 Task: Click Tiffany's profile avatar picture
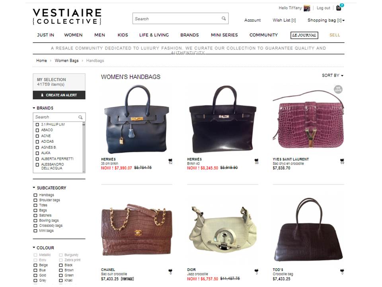(307, 8)
